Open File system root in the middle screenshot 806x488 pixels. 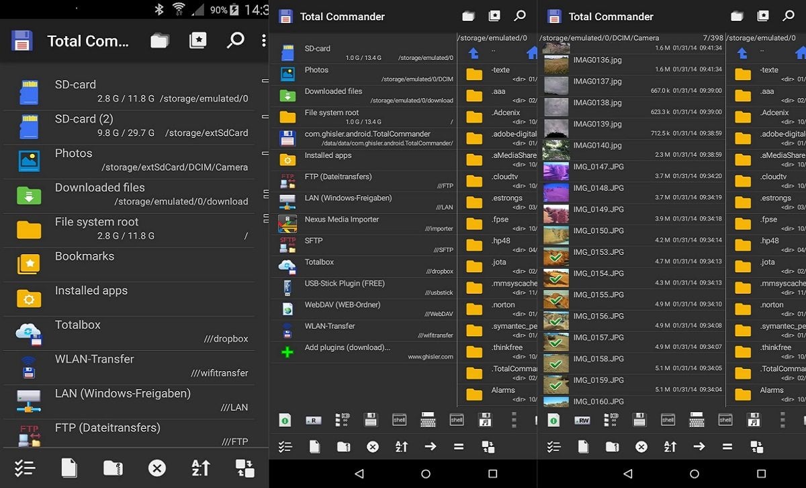click(363, 116)
